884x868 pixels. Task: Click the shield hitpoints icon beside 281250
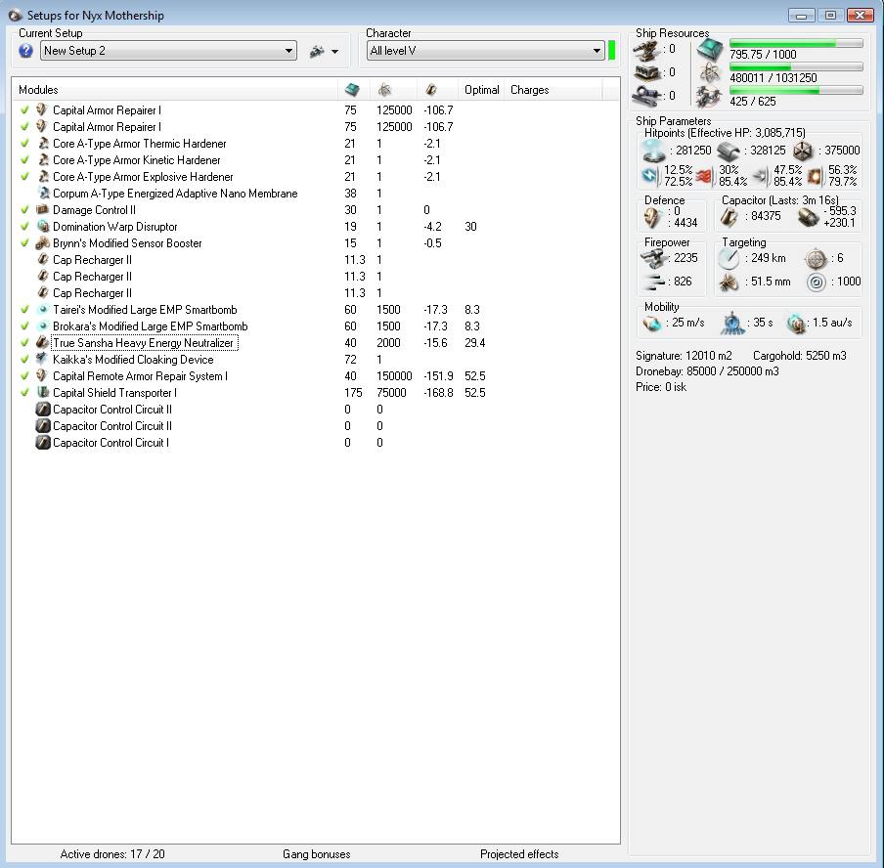point(654,150)
